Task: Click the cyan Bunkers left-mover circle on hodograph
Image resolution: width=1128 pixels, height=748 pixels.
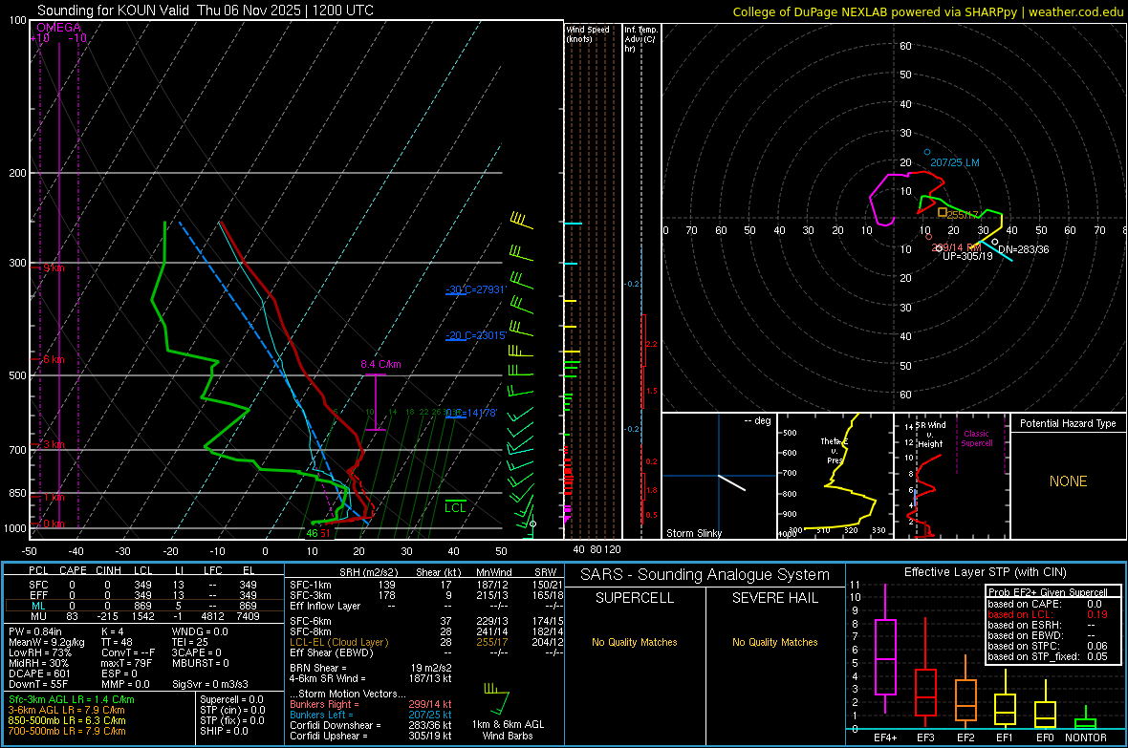Action: pyautogui.click(x=927, y=153)
